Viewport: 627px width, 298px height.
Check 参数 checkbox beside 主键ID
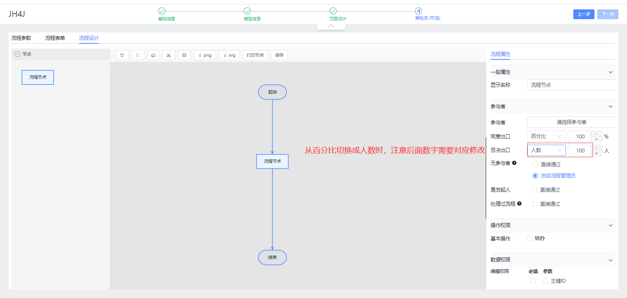(545, 281)
